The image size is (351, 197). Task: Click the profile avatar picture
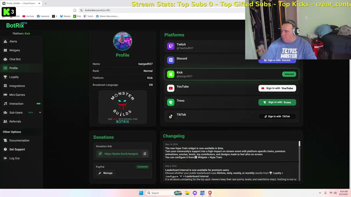coord(123,41)
